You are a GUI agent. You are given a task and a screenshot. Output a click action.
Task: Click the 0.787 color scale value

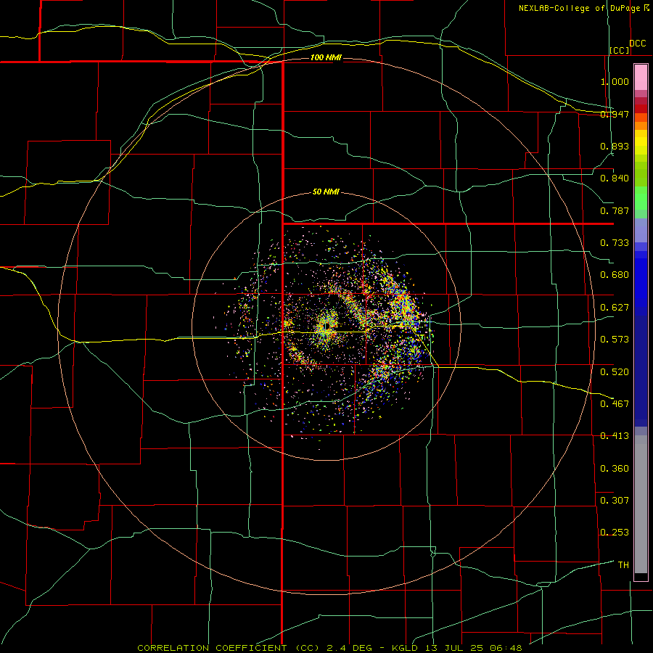pos(615,210)
